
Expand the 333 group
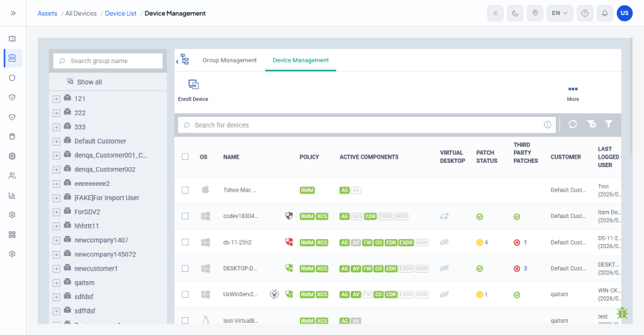pos(56,128)
